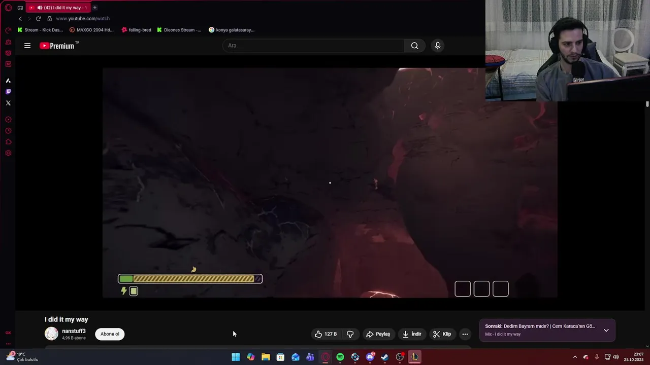
Task: Open File Explorer from taskbar
Action: pyautogui.click(x=266, y=357)
